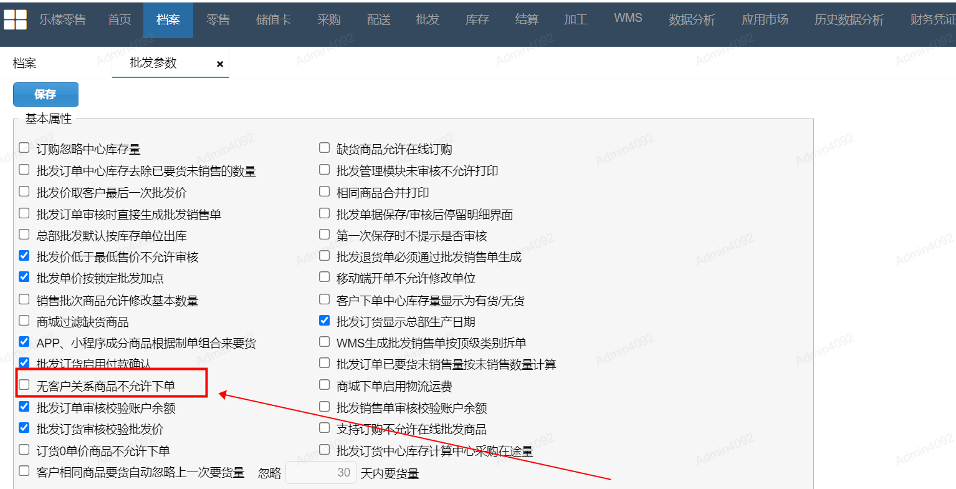Enable 无客户关系商品不允许下单 checkbox

tap(24, 385)
